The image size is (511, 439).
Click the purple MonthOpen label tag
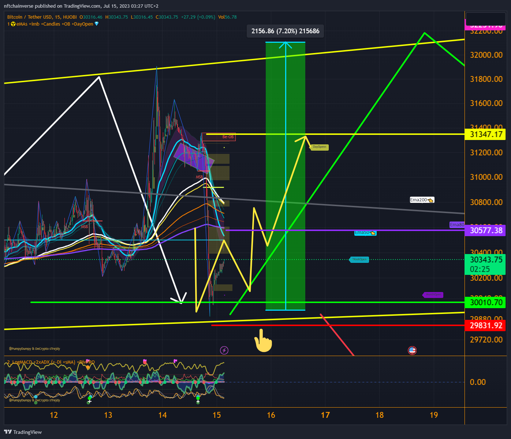433,295
